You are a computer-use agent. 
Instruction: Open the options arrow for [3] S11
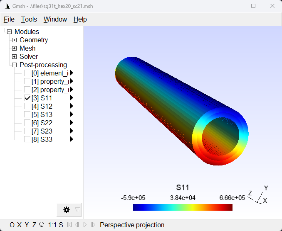tap(72, 98)
